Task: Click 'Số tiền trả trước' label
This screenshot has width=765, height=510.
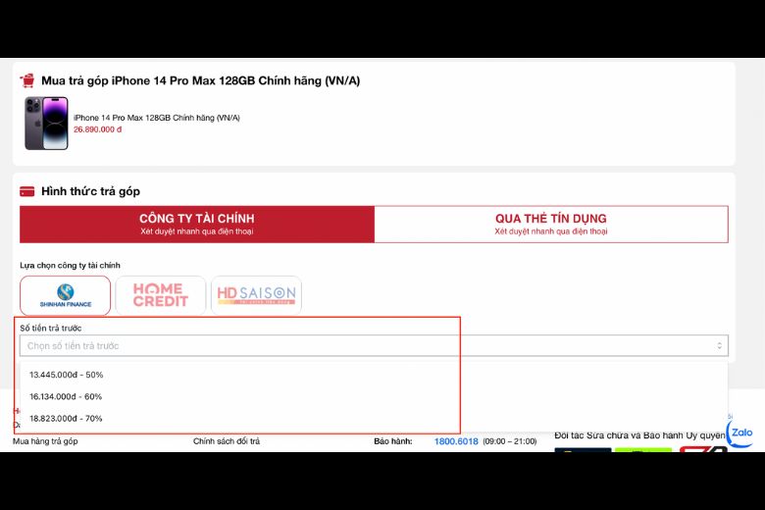Action: point(51,328)
